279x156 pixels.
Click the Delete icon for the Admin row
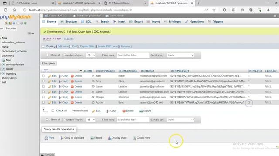point(72,102)
